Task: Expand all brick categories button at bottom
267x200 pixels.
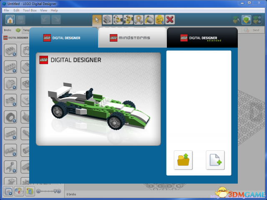Action: point(8,191)
